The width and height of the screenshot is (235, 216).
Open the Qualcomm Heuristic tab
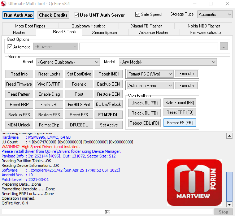[x=88, y=26]
